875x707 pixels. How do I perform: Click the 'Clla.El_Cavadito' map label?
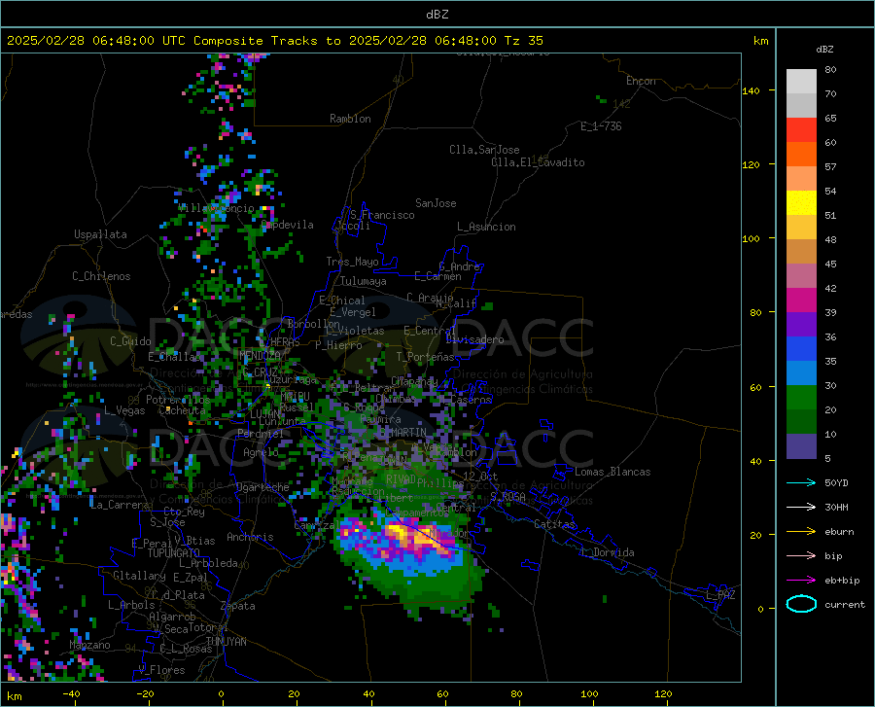click(538, 162)
